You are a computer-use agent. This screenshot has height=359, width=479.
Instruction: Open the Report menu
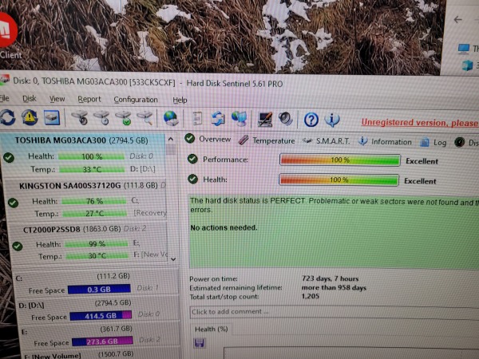click(89, 99)
